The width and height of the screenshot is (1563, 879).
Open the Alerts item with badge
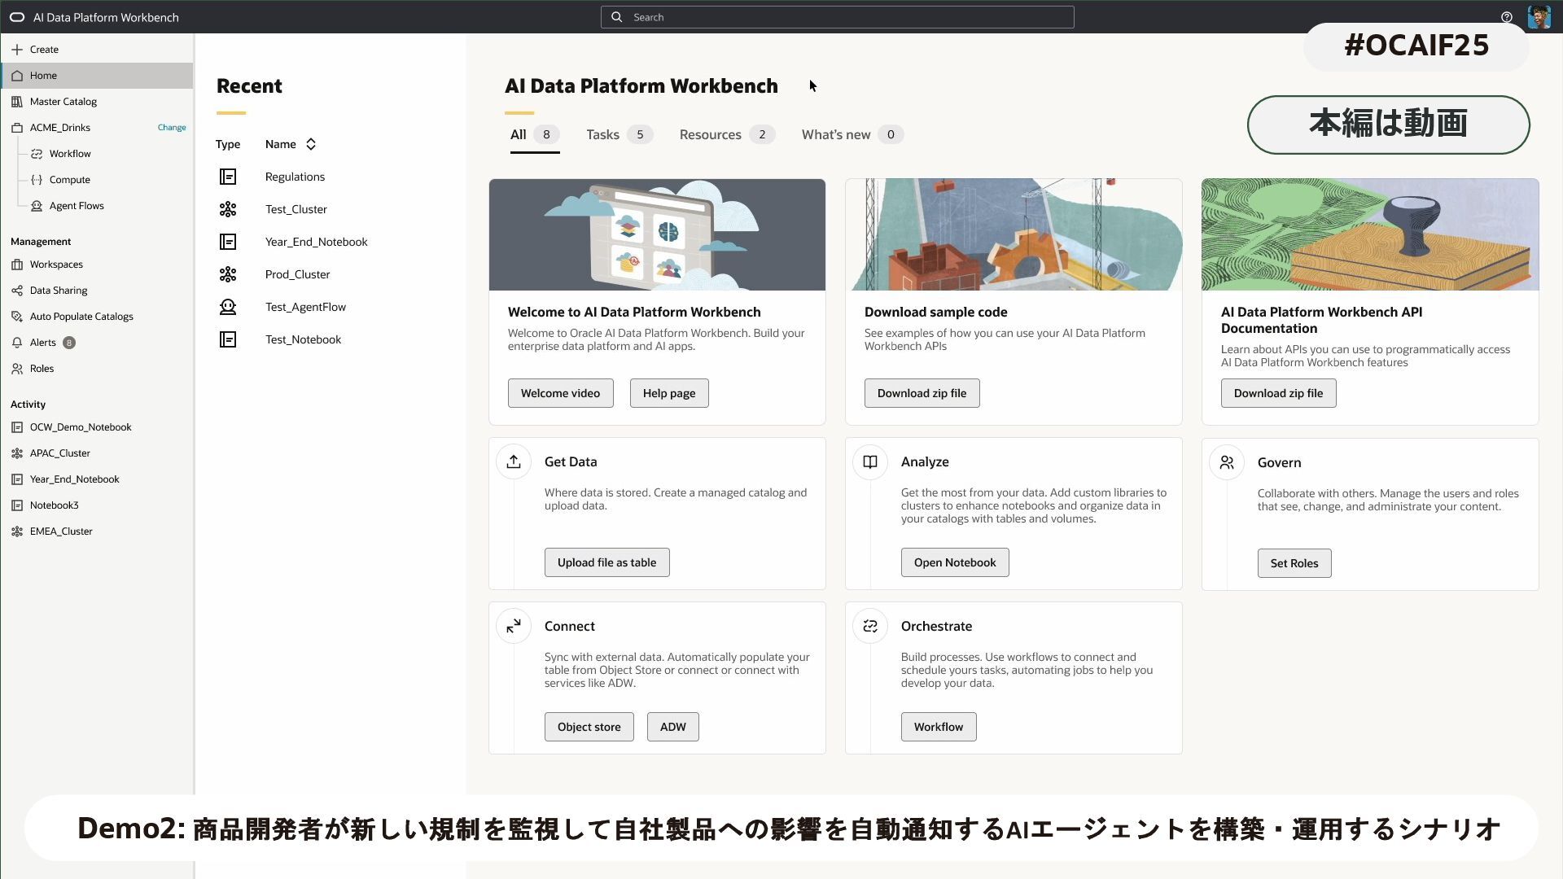pyautogui.click(x=43, y=343)
